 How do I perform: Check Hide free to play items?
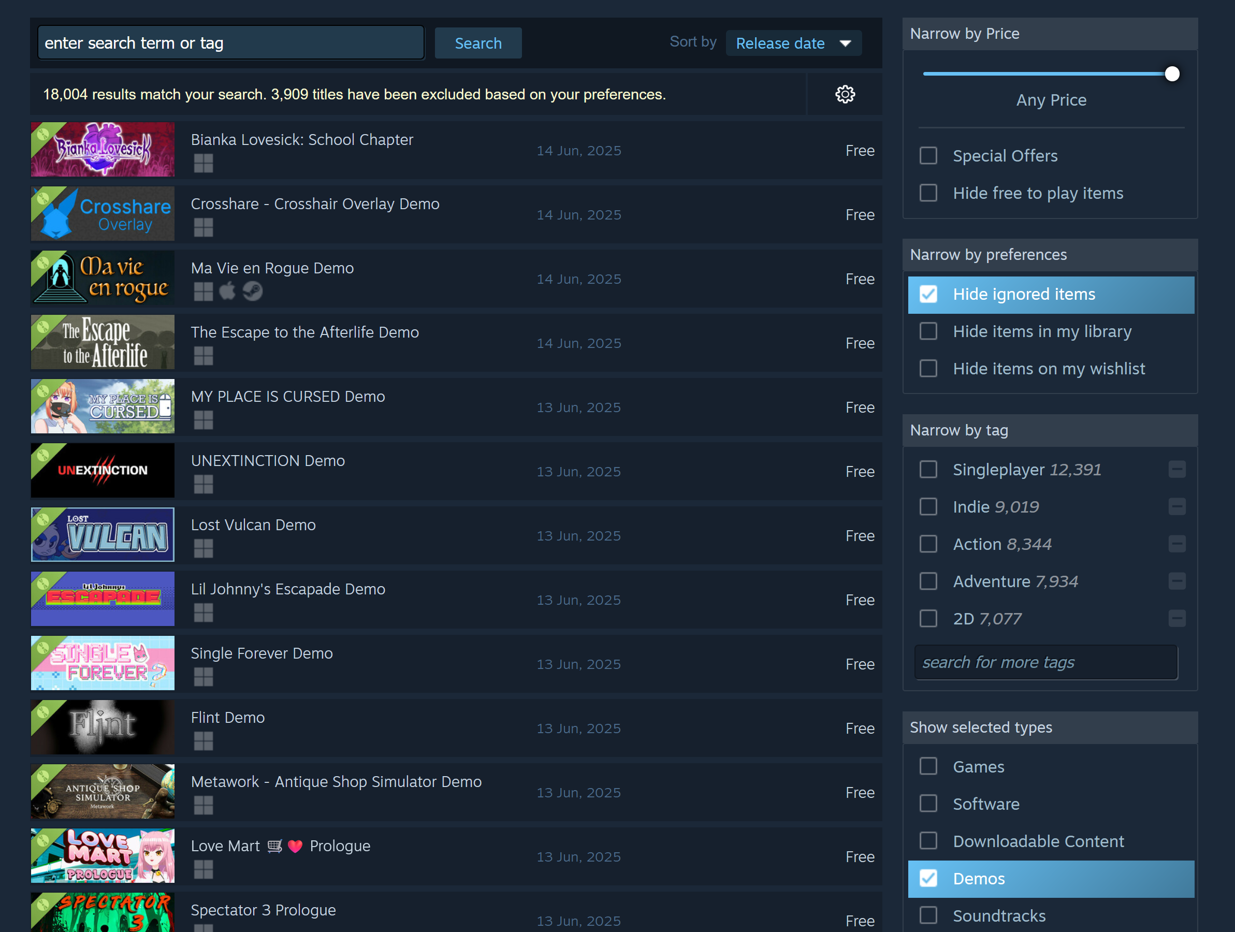coord(928,193)
